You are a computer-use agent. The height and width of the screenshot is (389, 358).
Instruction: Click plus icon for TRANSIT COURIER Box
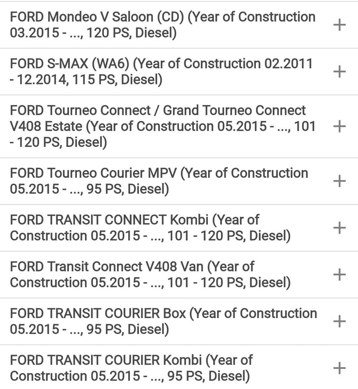339,321
